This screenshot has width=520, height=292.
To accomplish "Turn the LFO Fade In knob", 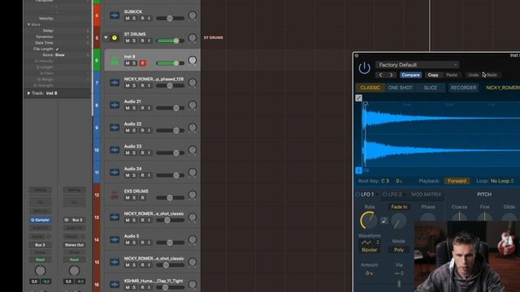I will click(x=399, y=221).
